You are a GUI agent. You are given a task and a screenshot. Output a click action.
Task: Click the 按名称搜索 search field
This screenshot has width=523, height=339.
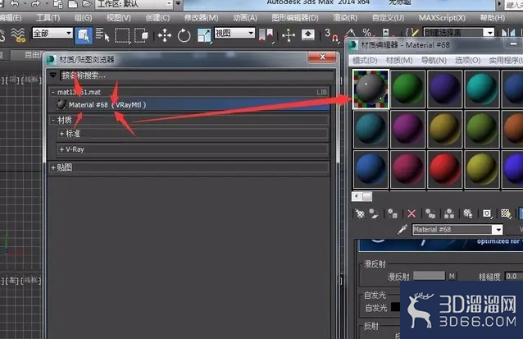tap(197, 76)
